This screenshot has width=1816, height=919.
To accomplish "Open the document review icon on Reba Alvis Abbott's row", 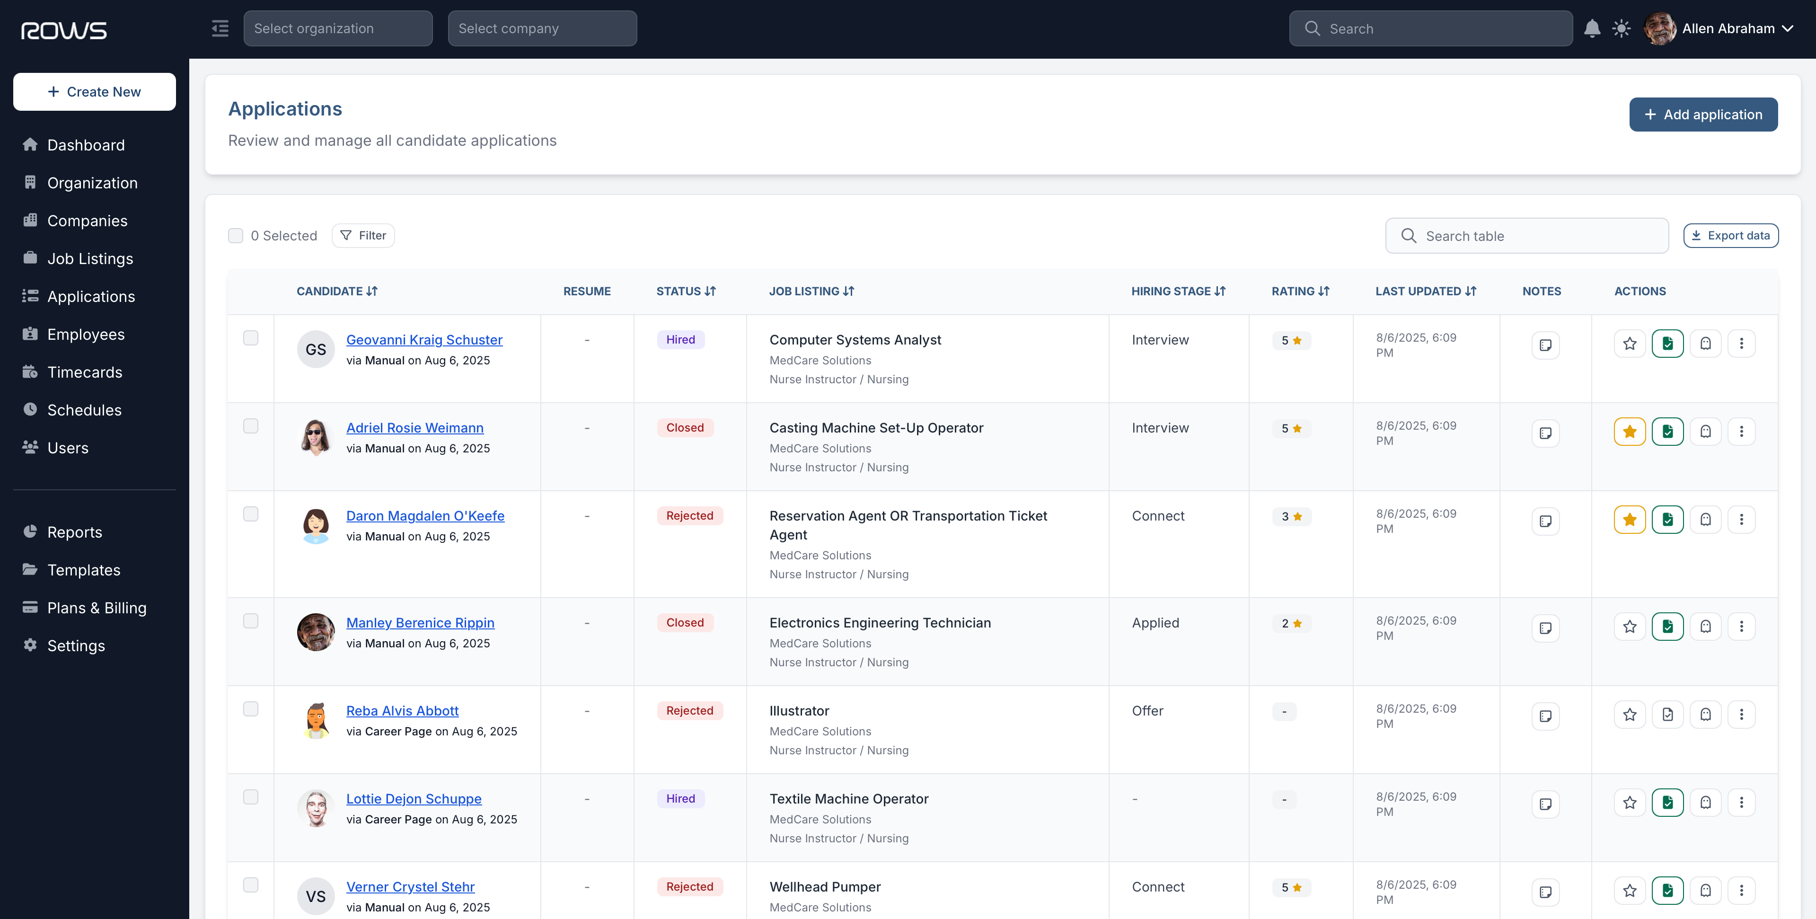I will click(1667, 715).
